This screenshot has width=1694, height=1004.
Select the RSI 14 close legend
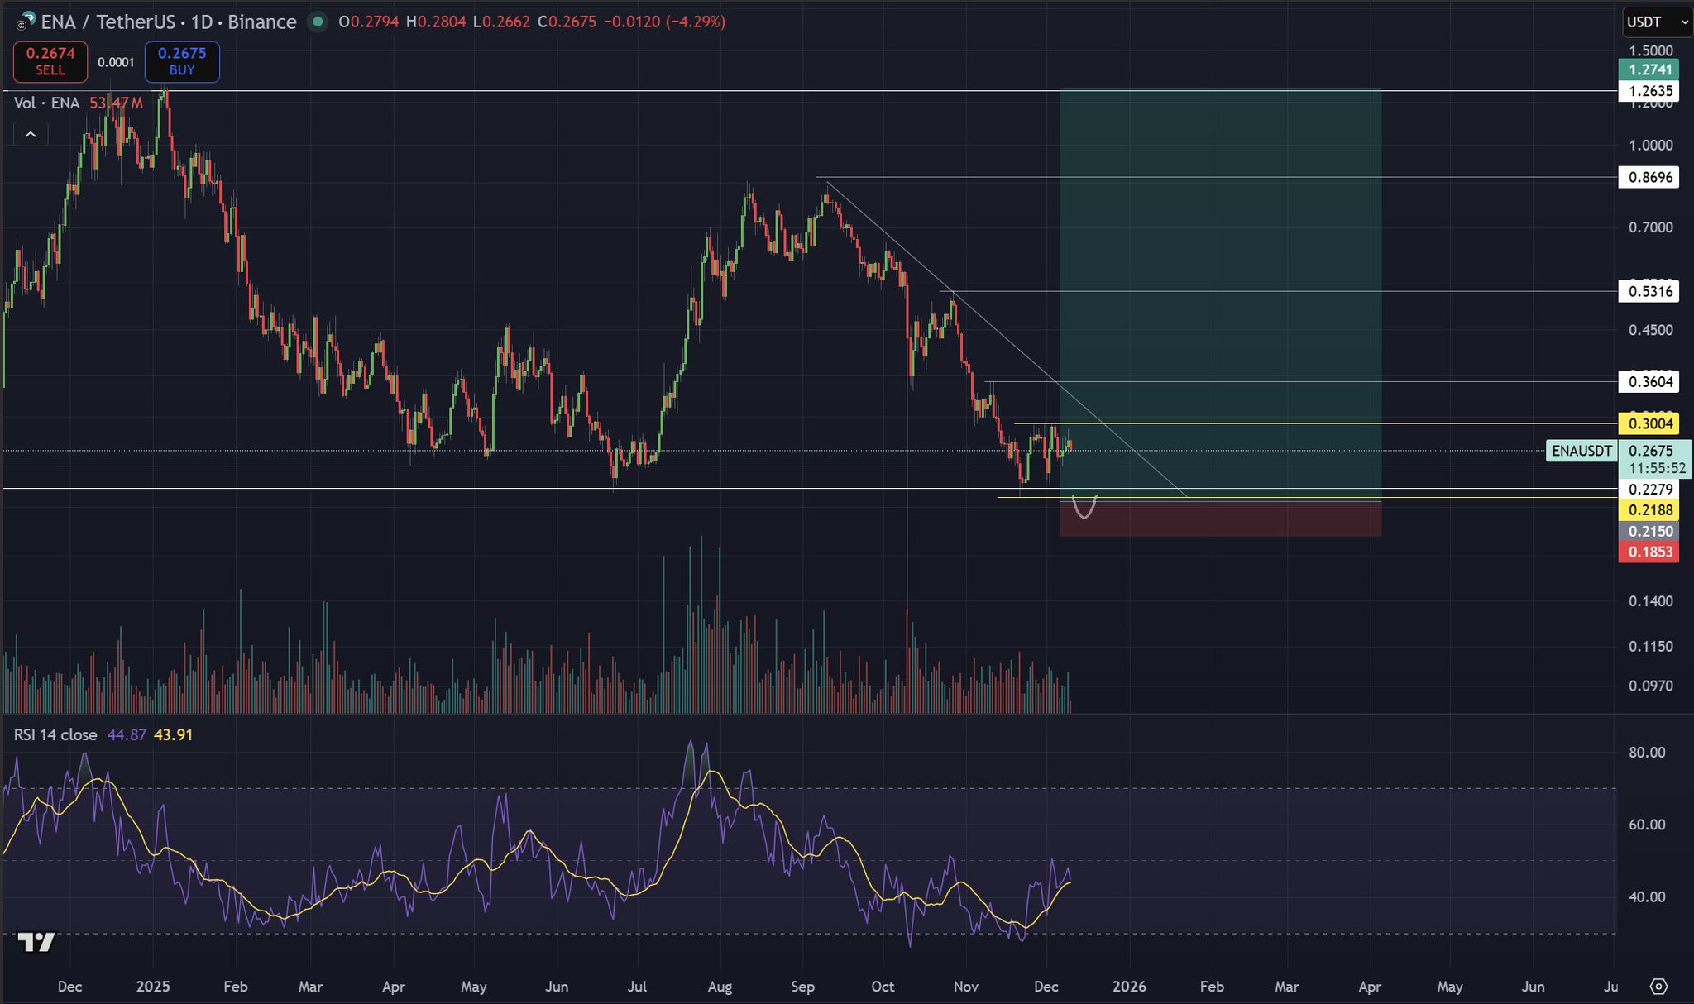[55, 734]
